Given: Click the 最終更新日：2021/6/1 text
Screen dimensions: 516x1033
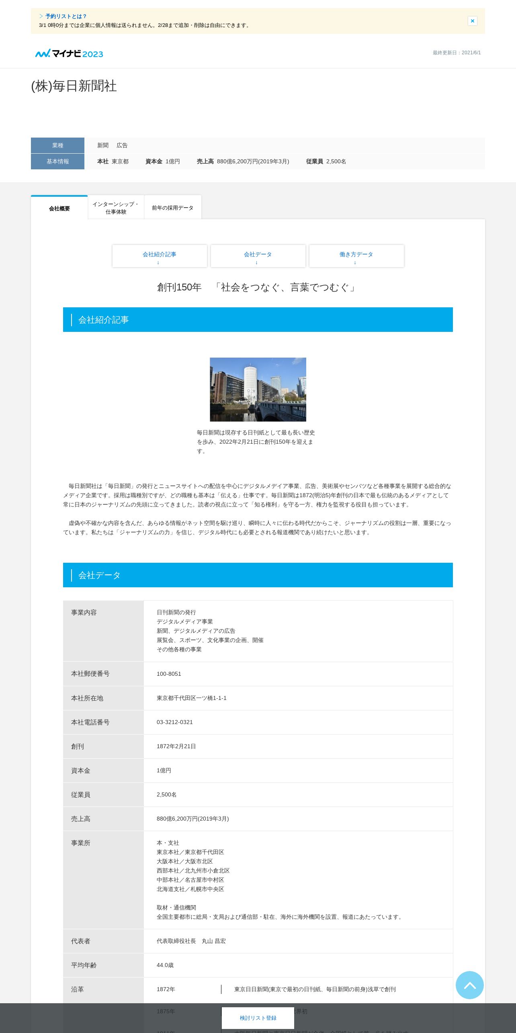Looking at the screenshot, I should pyautogui.click(x=457, y=53).
